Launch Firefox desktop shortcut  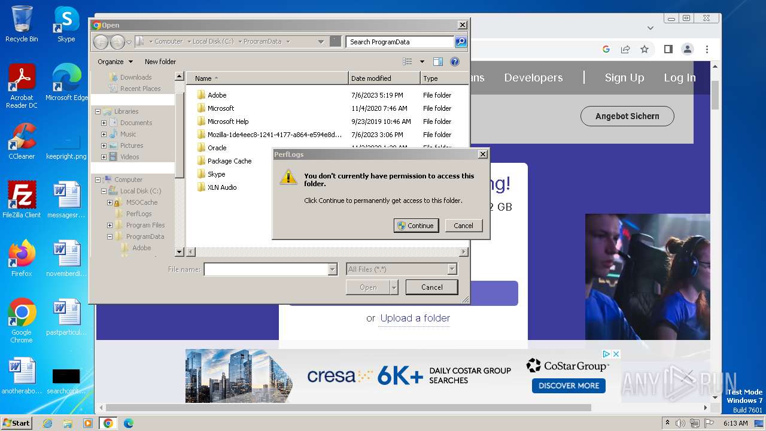click(22, 259)
